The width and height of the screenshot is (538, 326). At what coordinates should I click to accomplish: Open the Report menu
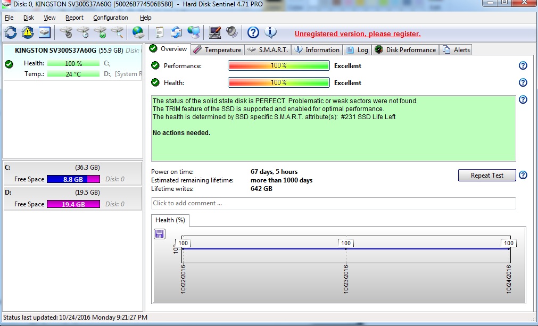coord(75,18)
